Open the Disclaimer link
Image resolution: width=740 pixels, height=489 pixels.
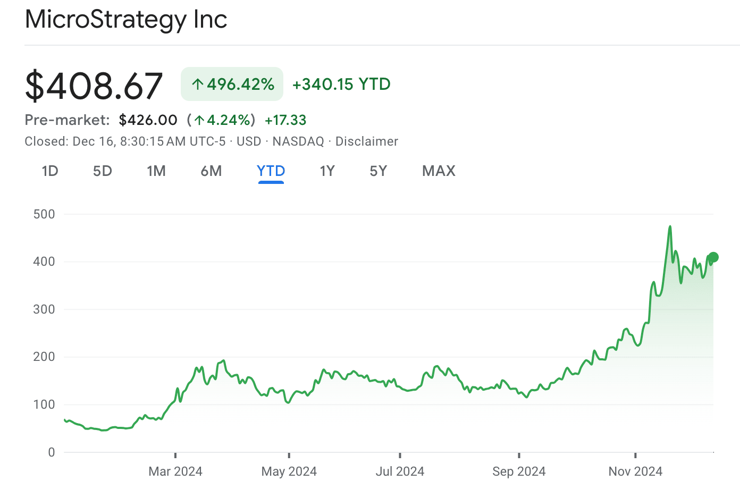367,141
